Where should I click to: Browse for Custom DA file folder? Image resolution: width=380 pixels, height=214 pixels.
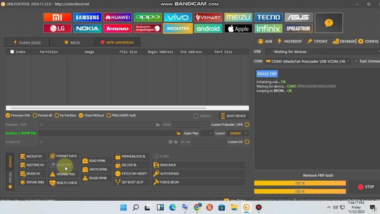coord(176,142)
